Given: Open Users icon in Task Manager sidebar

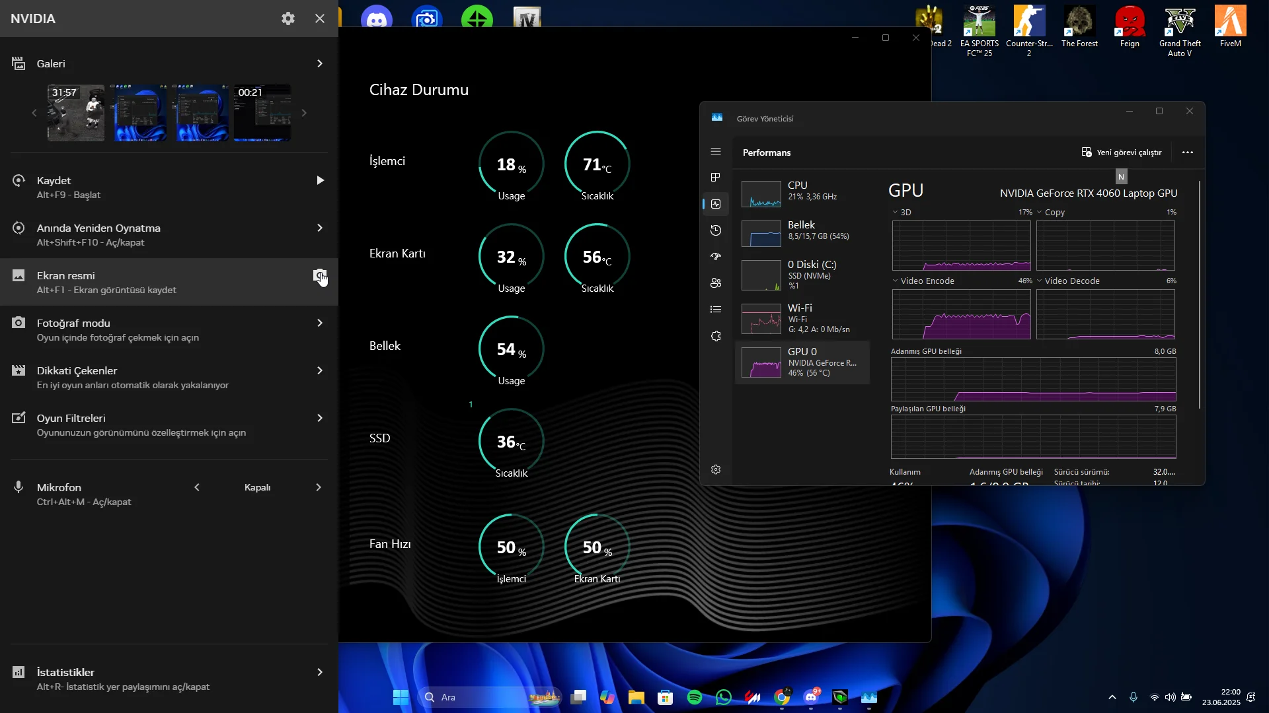Looking at the screenshot, I should [716, 283].
